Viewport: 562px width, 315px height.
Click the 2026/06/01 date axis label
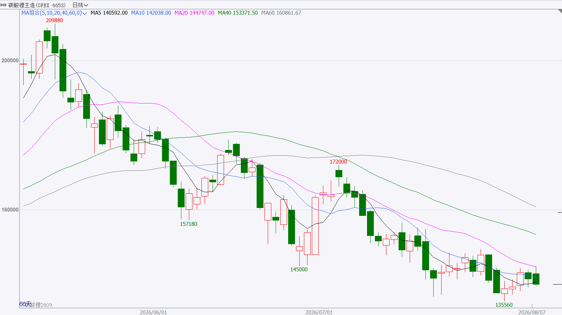coord(153,312)
